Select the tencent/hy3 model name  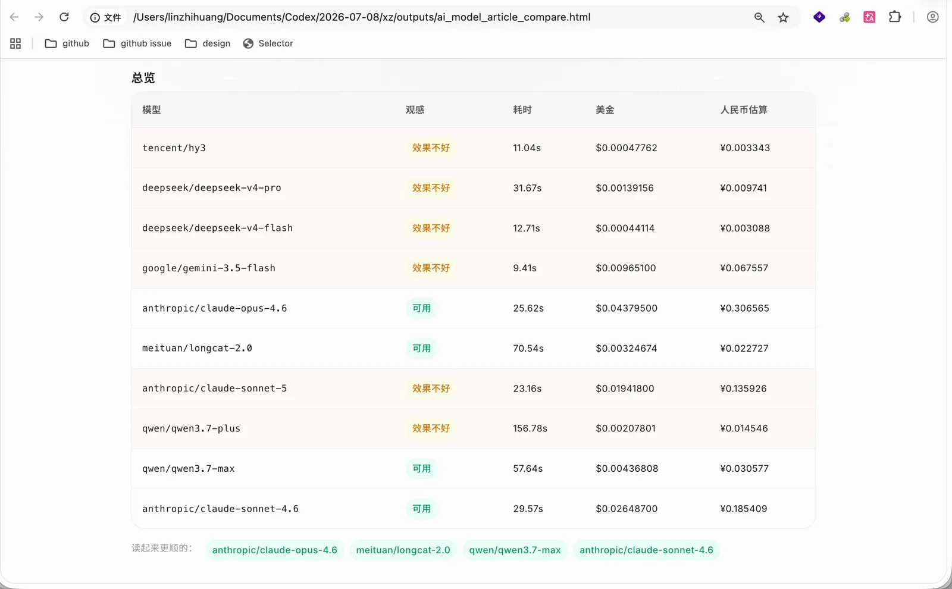[x=174, y=148]
